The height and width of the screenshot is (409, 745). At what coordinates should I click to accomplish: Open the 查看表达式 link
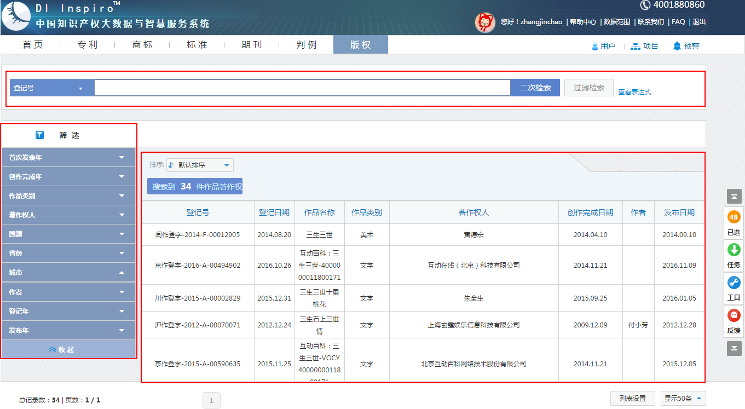pos(634,92)
